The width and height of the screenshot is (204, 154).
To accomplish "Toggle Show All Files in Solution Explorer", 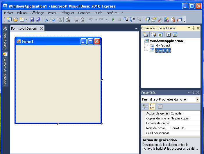I will coord(154,35).
